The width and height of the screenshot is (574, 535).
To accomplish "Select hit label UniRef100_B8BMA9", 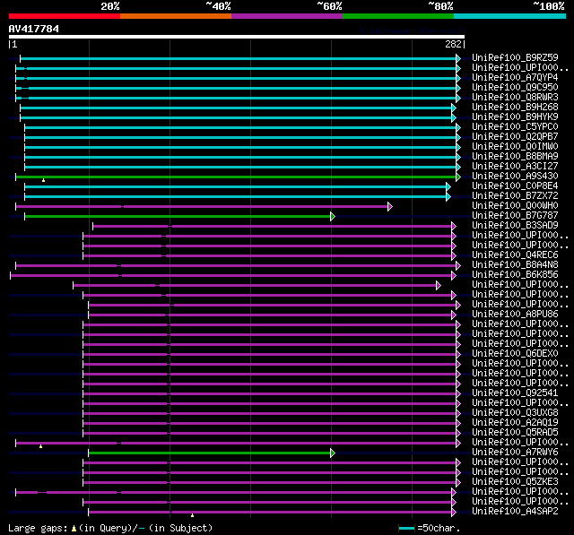I will click(515, 157).
